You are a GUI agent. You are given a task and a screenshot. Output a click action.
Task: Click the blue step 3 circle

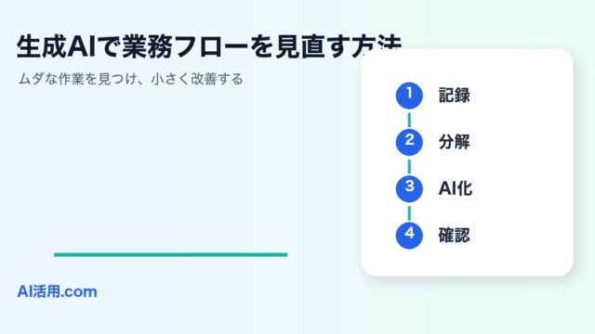click(409, 188)
